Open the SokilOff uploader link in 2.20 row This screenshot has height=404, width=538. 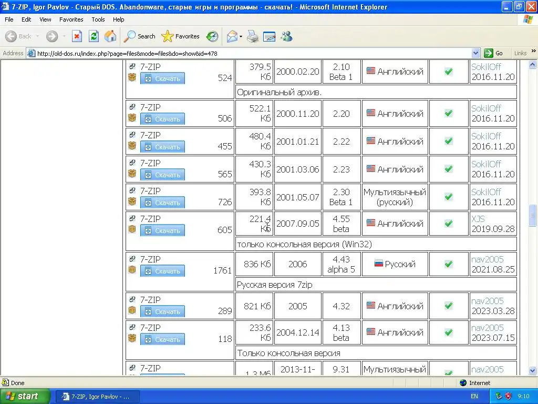tap(486, 108)
